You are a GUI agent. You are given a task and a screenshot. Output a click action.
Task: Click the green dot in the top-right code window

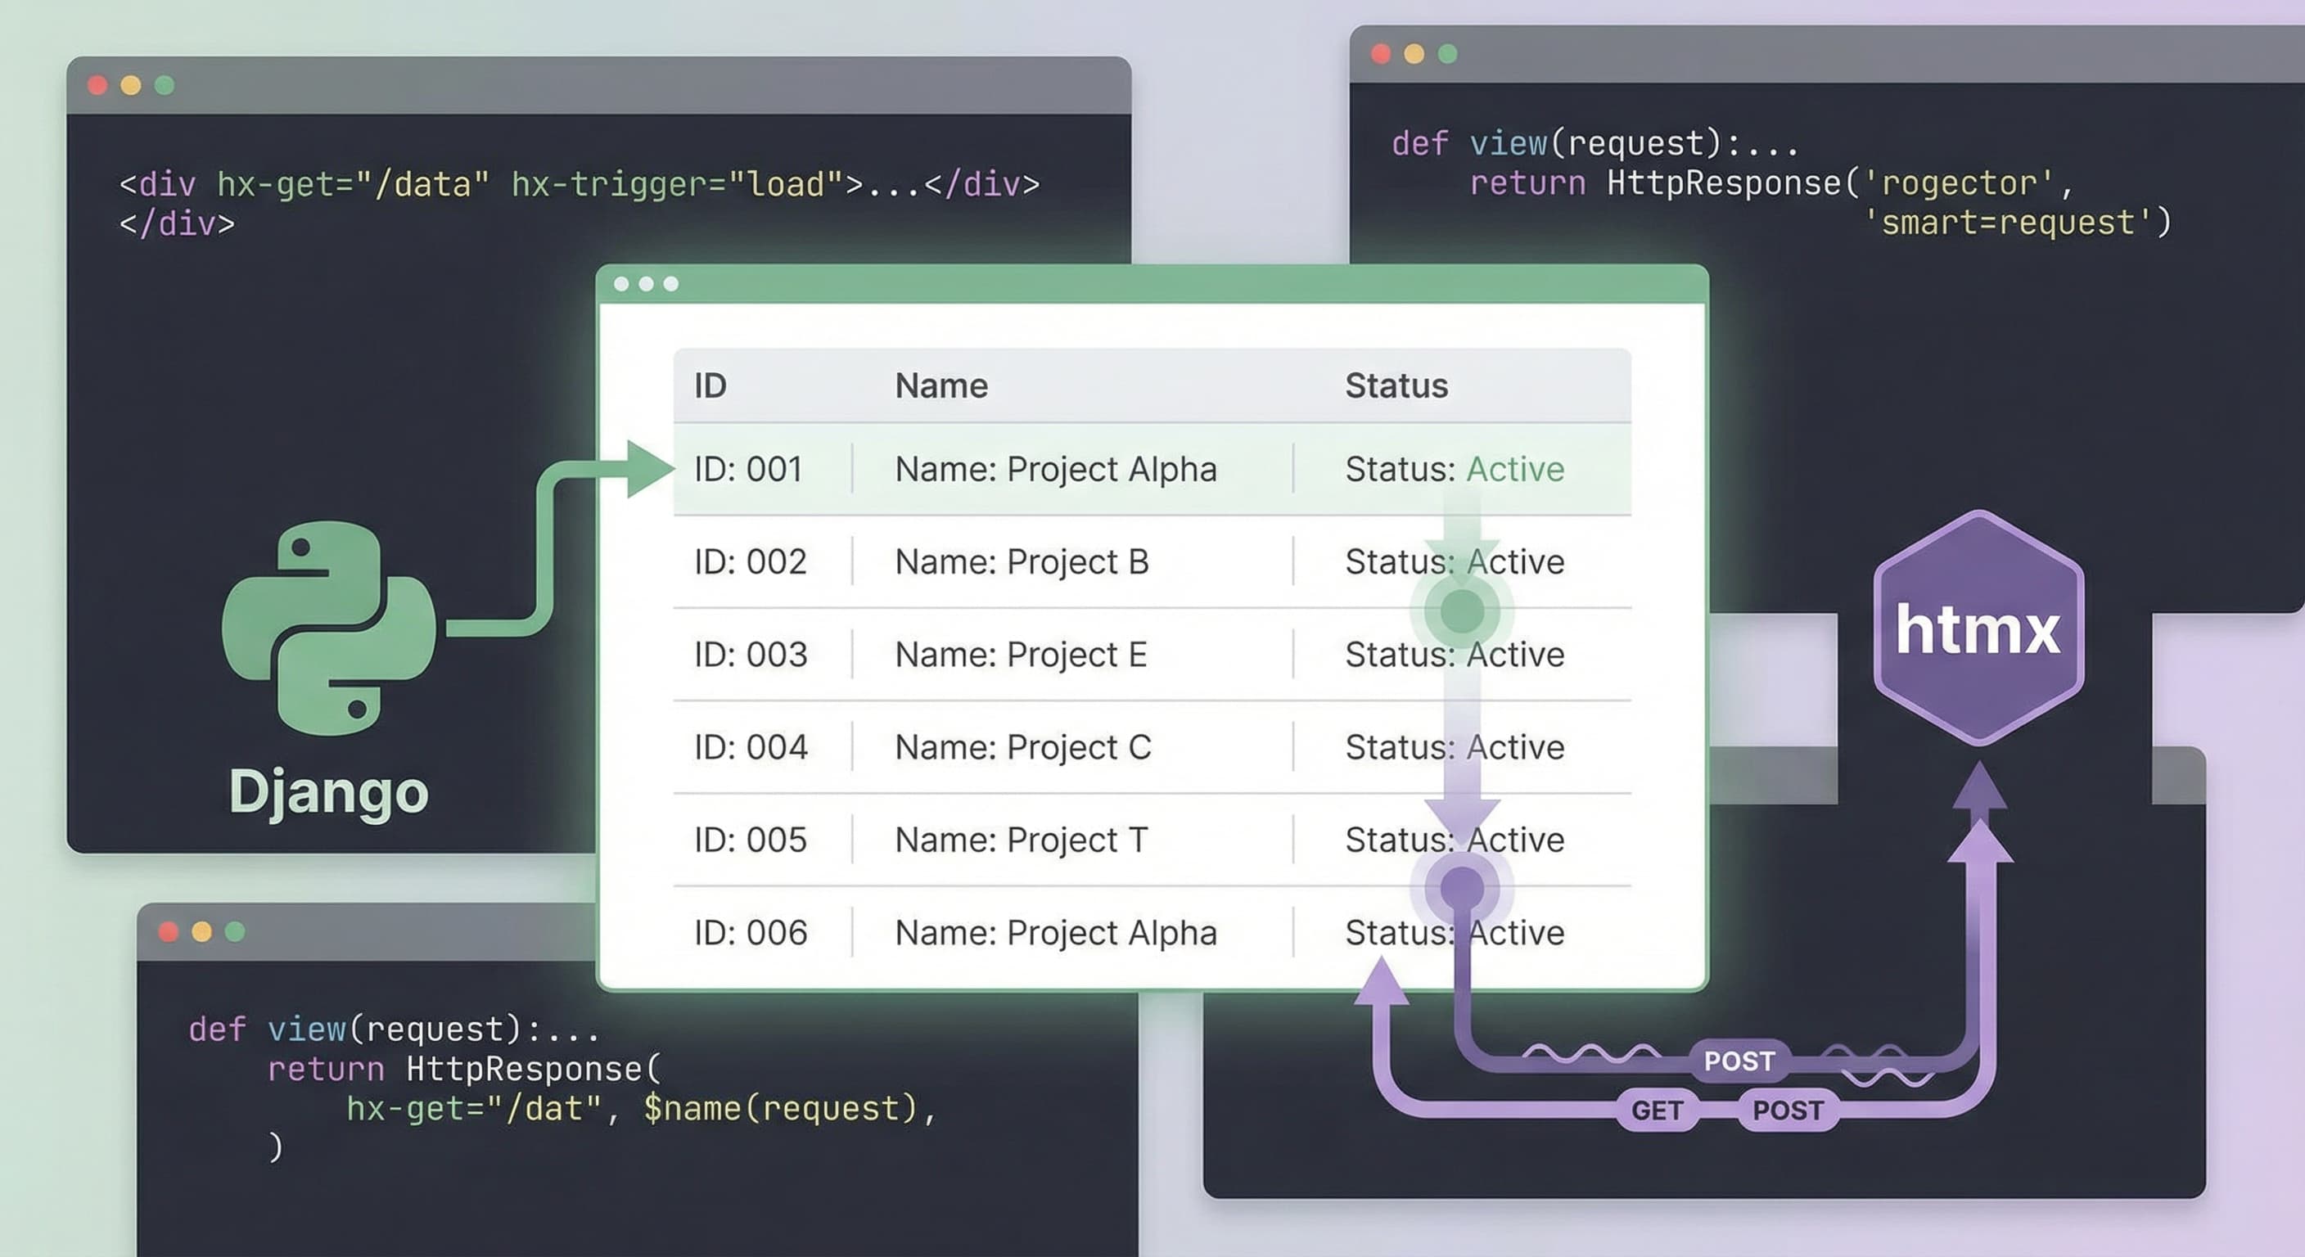pos(1447,54)
